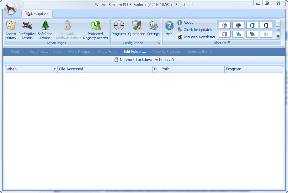Image resolution: width=288 pixels, height=193 pixels.
Task: Click Details... in the action bar
Action: [16, 52]
